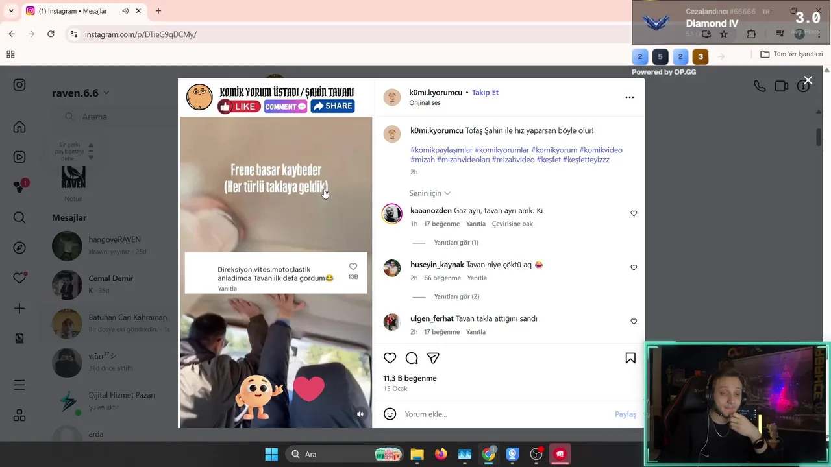Mute or unmute the video sound
The image size is (831, 467).
pyautogui.click(x=360, y=414)
